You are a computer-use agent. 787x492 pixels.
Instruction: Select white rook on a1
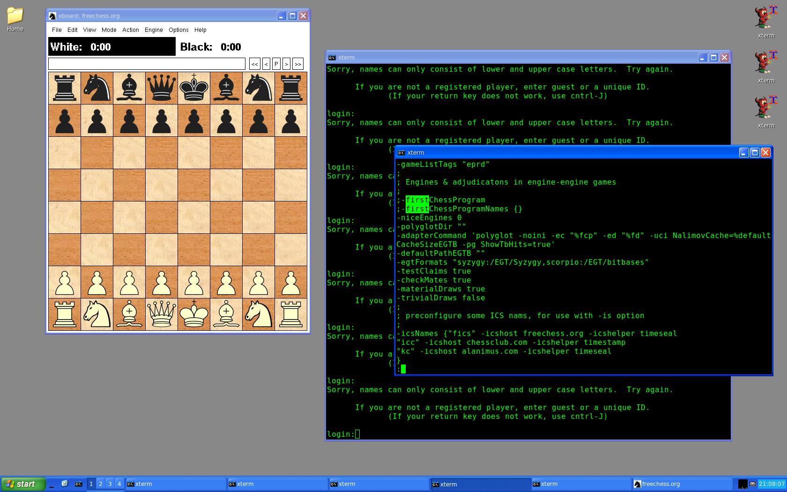(65, 314)
